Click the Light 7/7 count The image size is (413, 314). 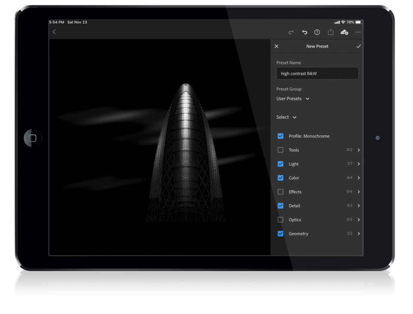click(350, 163)
